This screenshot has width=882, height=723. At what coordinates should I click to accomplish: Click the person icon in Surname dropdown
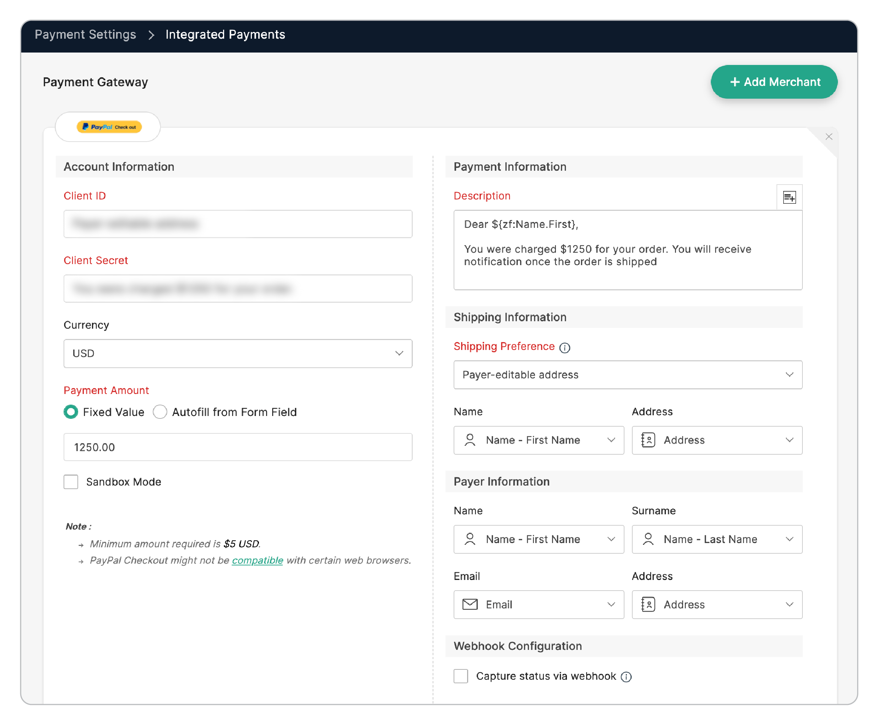coord(648,539)
